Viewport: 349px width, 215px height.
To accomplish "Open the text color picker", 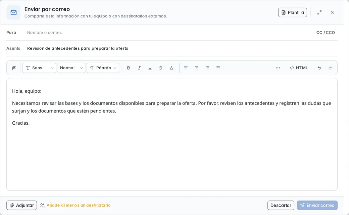I will 171,68.
